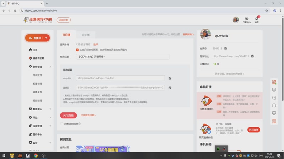Open the 礼物答谢 gift icon in right toolbar
Viewport: 284px width, 159px height.
tap(274, 82)
